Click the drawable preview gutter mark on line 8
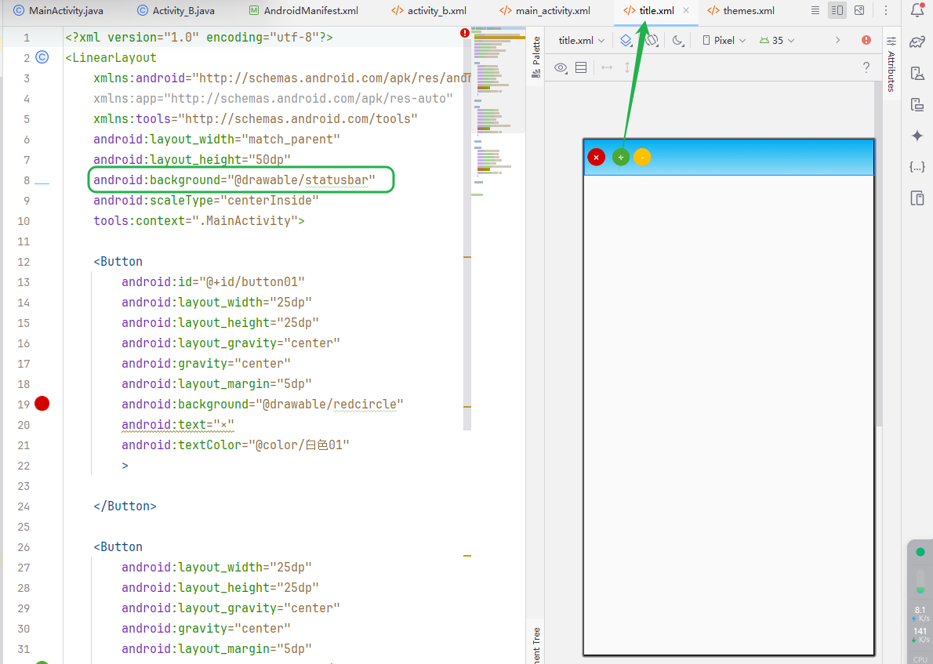933x664 pixels. (42, 184)
